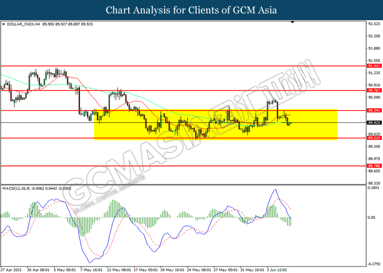Click the 27 Apr 2021 date label
This screenshot has width=383, height=273.
(11, 270)
